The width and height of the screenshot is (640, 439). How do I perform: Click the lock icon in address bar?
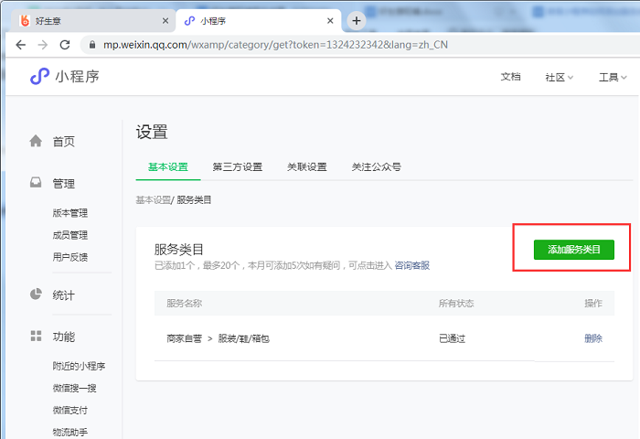pos(92,45)
